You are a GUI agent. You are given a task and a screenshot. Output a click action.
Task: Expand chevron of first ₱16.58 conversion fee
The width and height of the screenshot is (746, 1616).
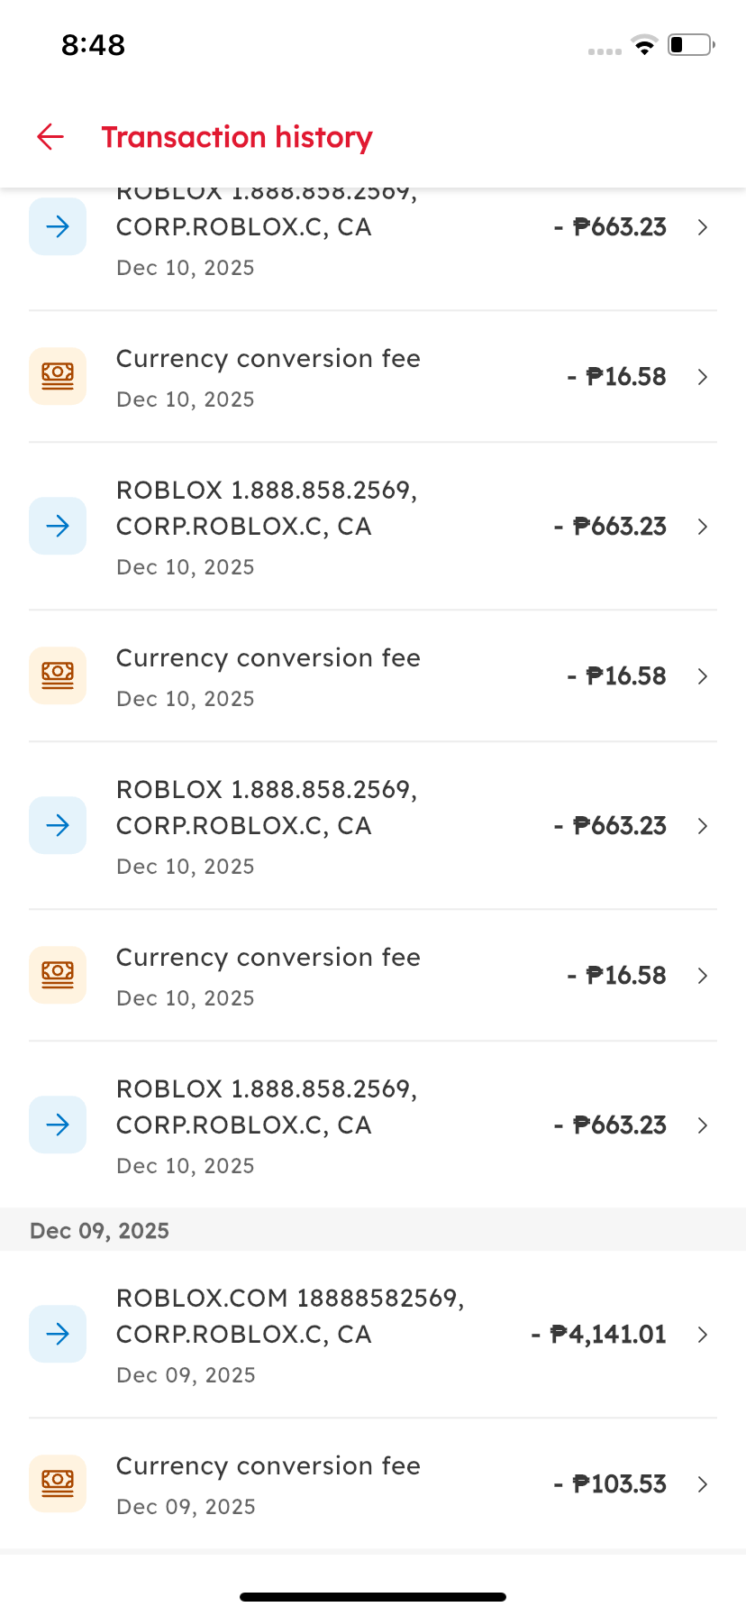point(703,377)
